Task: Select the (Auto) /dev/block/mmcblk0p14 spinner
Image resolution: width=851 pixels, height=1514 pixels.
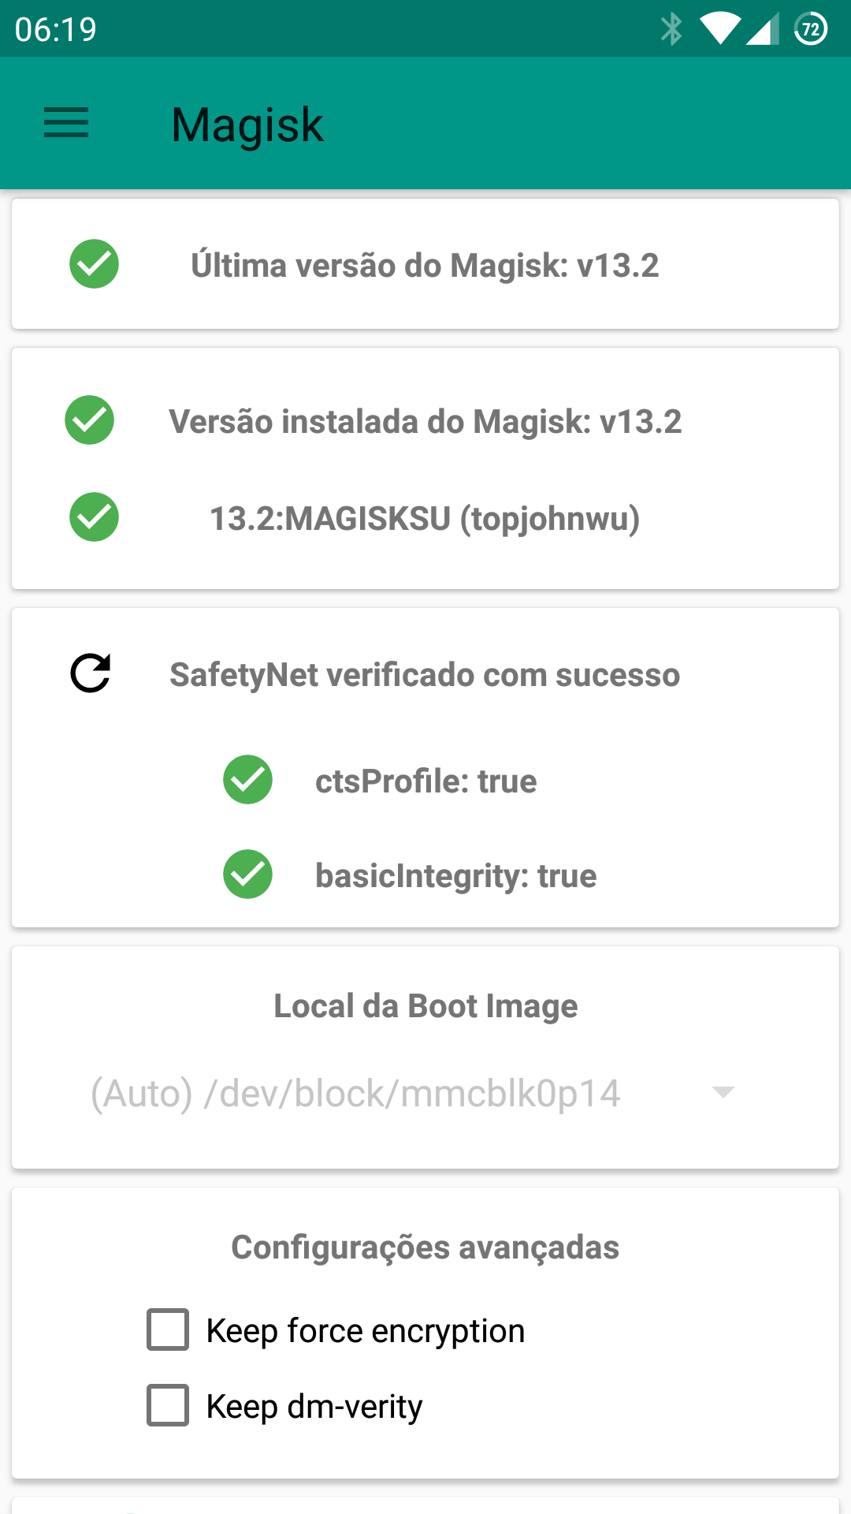Action: click(355, 1094)
